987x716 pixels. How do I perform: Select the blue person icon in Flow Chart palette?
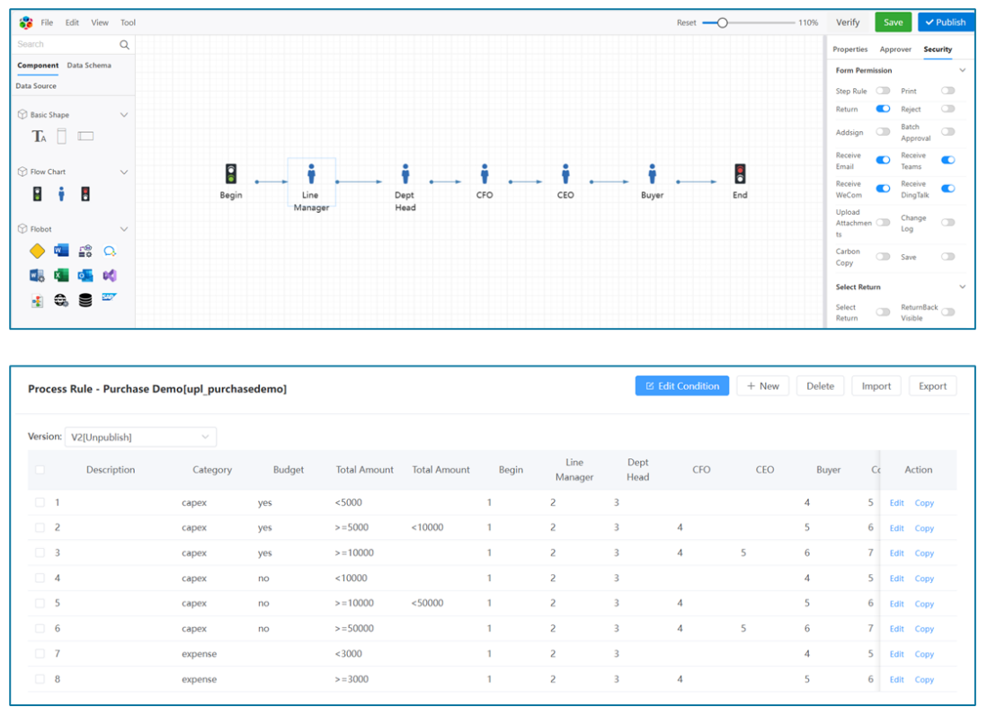pyautogui.click(x=61, y=194)
